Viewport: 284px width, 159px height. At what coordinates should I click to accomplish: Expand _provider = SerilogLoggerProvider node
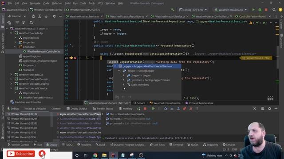[x=123, y=80]
